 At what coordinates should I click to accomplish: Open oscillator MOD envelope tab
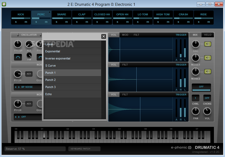pyautogui.click(x=125, y=35)
